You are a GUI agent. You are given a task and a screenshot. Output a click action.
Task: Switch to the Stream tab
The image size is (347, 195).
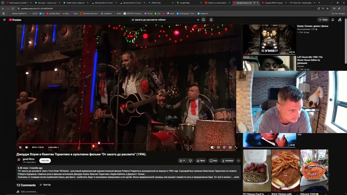click(218, 3)
